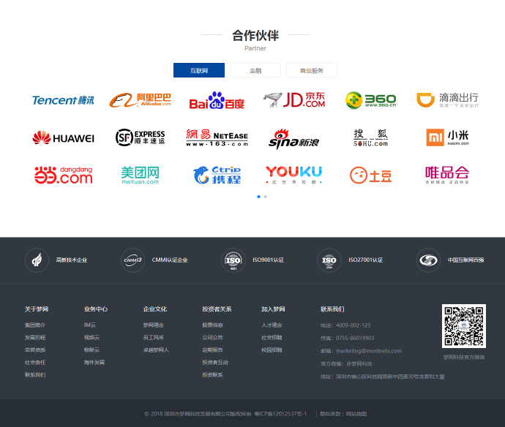Image resolution: width=505 pixels, height=427 pixels.
Task: Click the CMMI3 certification badge icon
Action: click(132, 260)
